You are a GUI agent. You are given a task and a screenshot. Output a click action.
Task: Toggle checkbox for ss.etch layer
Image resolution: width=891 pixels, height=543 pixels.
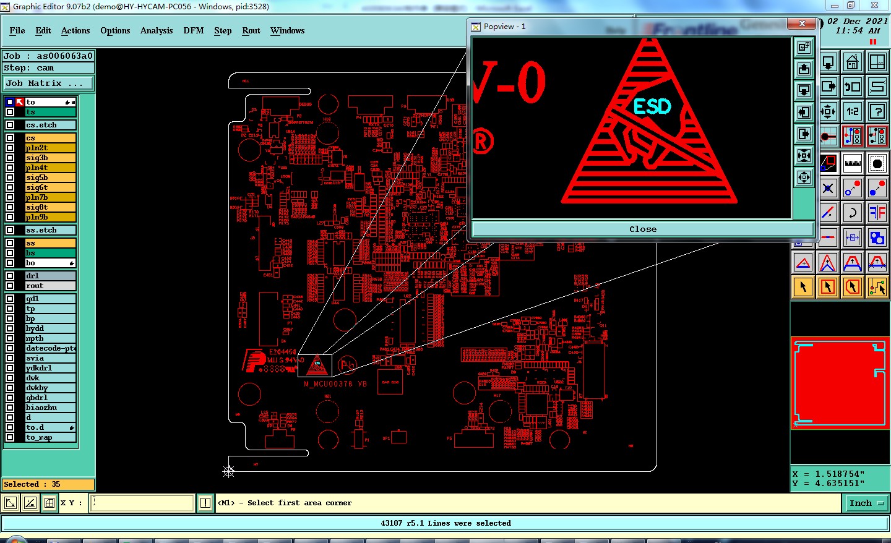(10, 230)
